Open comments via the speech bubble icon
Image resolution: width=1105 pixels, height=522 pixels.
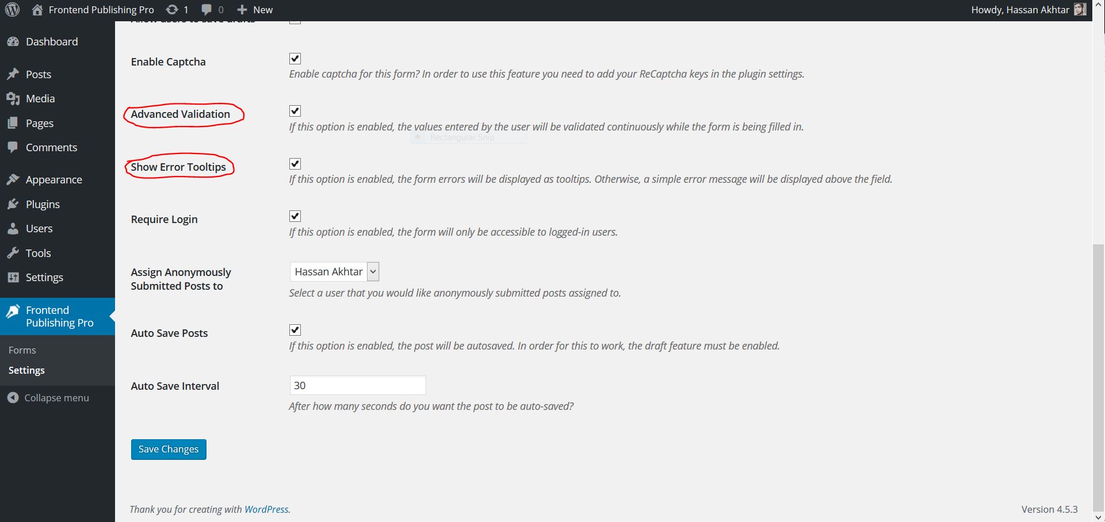(x=206, y=9)
